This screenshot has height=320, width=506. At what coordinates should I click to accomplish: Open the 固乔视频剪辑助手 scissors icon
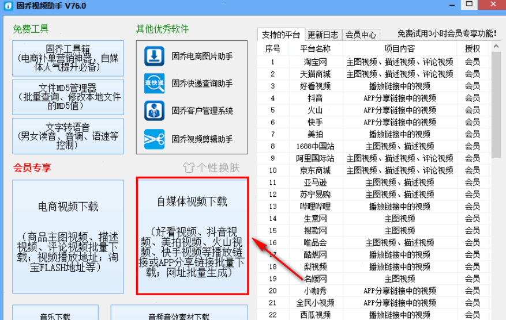(x=154, y=139)
